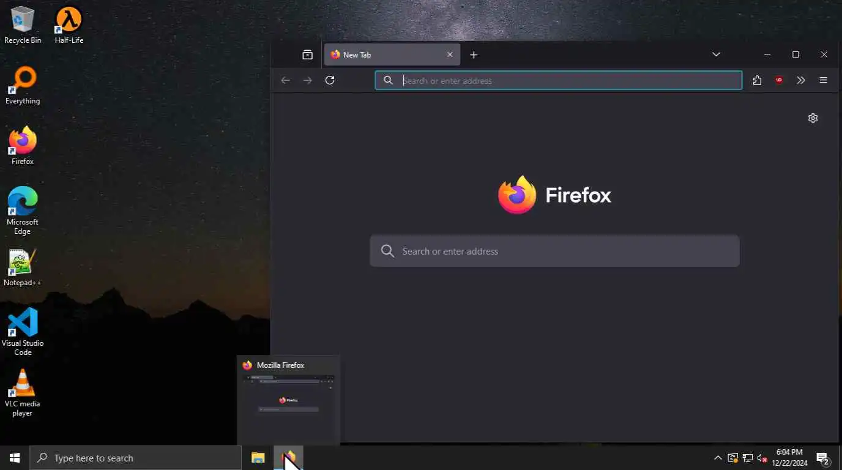Viewport: 842px width, 470px height.
Task: Click the new tab page search box
Action: point(554,251)
